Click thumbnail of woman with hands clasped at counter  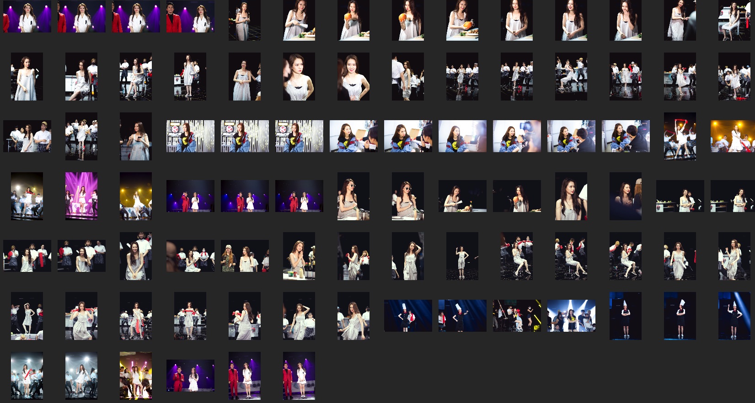pyautogui.click(x=299, y=256)
